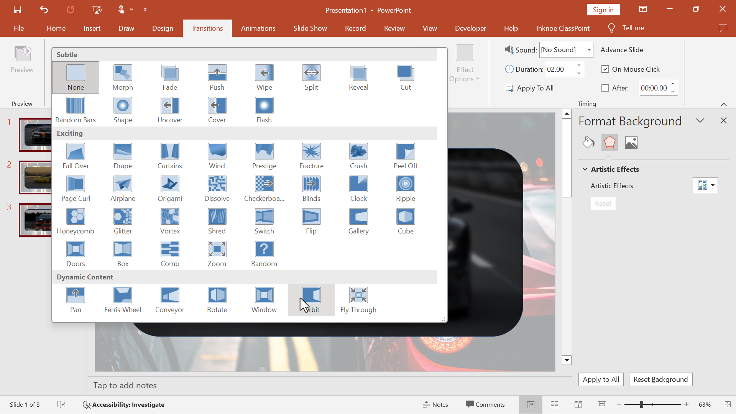Screen dimensions: 736x414
Task: Enable After slide advance timing
Action: (605, 88)
